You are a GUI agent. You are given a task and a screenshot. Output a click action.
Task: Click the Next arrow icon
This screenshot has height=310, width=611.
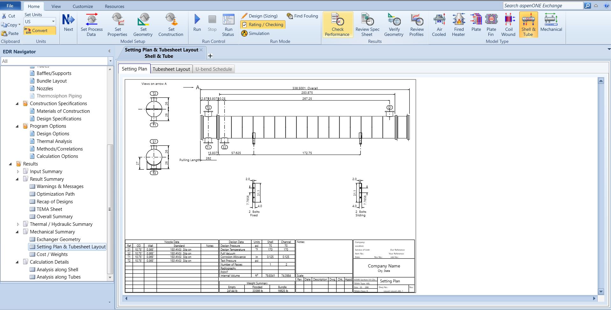[x=68, y=19]
